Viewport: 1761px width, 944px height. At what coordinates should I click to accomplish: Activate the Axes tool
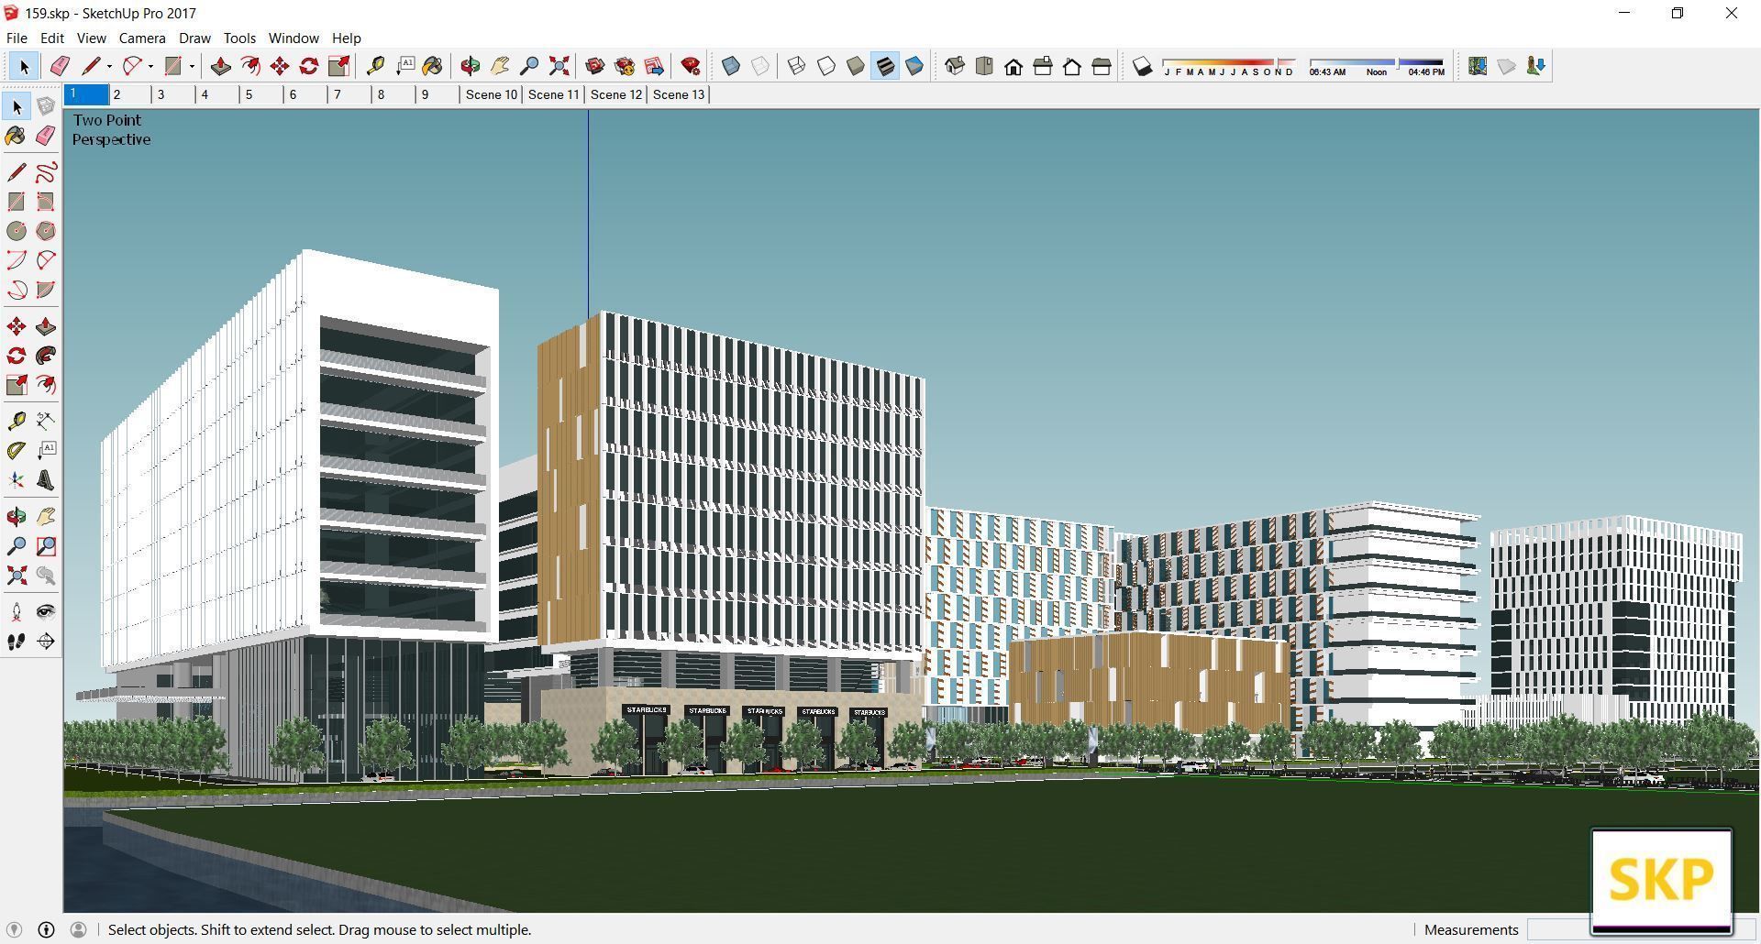click(17, 480)
